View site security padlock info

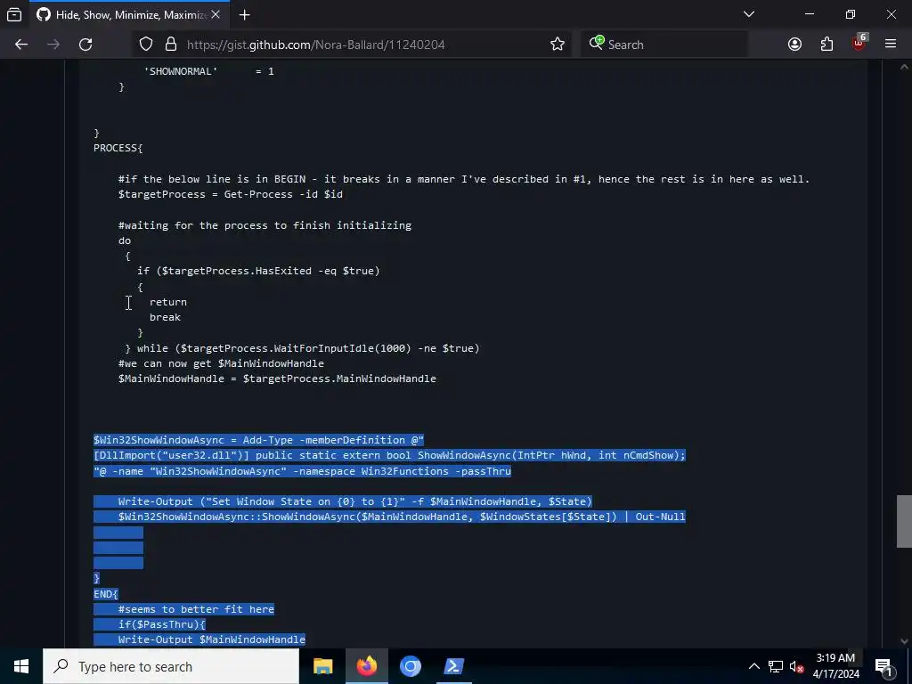pos(170,45)
